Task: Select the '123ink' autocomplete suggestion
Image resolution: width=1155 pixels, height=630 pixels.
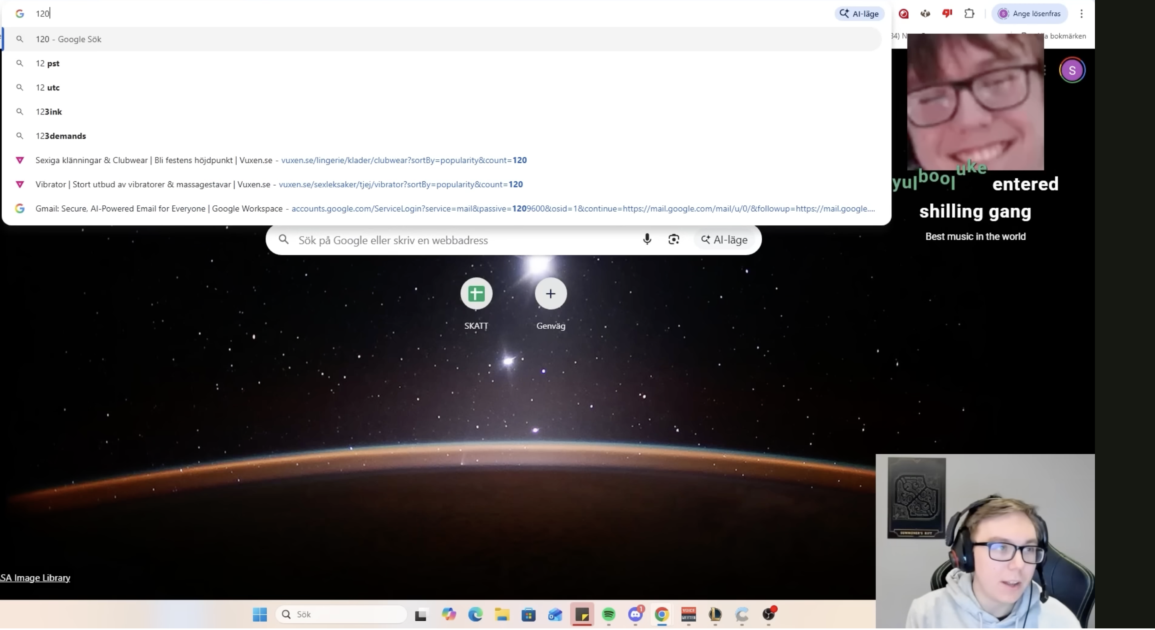Action: pos(49,112)
